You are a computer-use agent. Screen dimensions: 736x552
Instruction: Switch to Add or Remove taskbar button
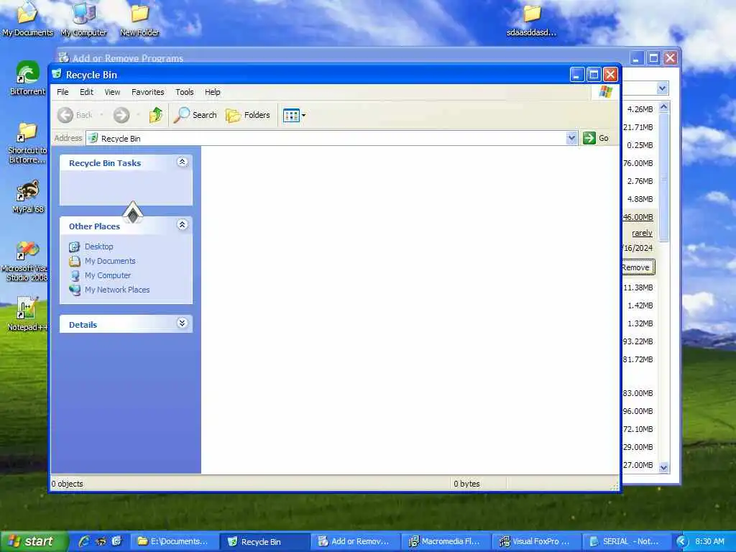click(x=354, y=541)
